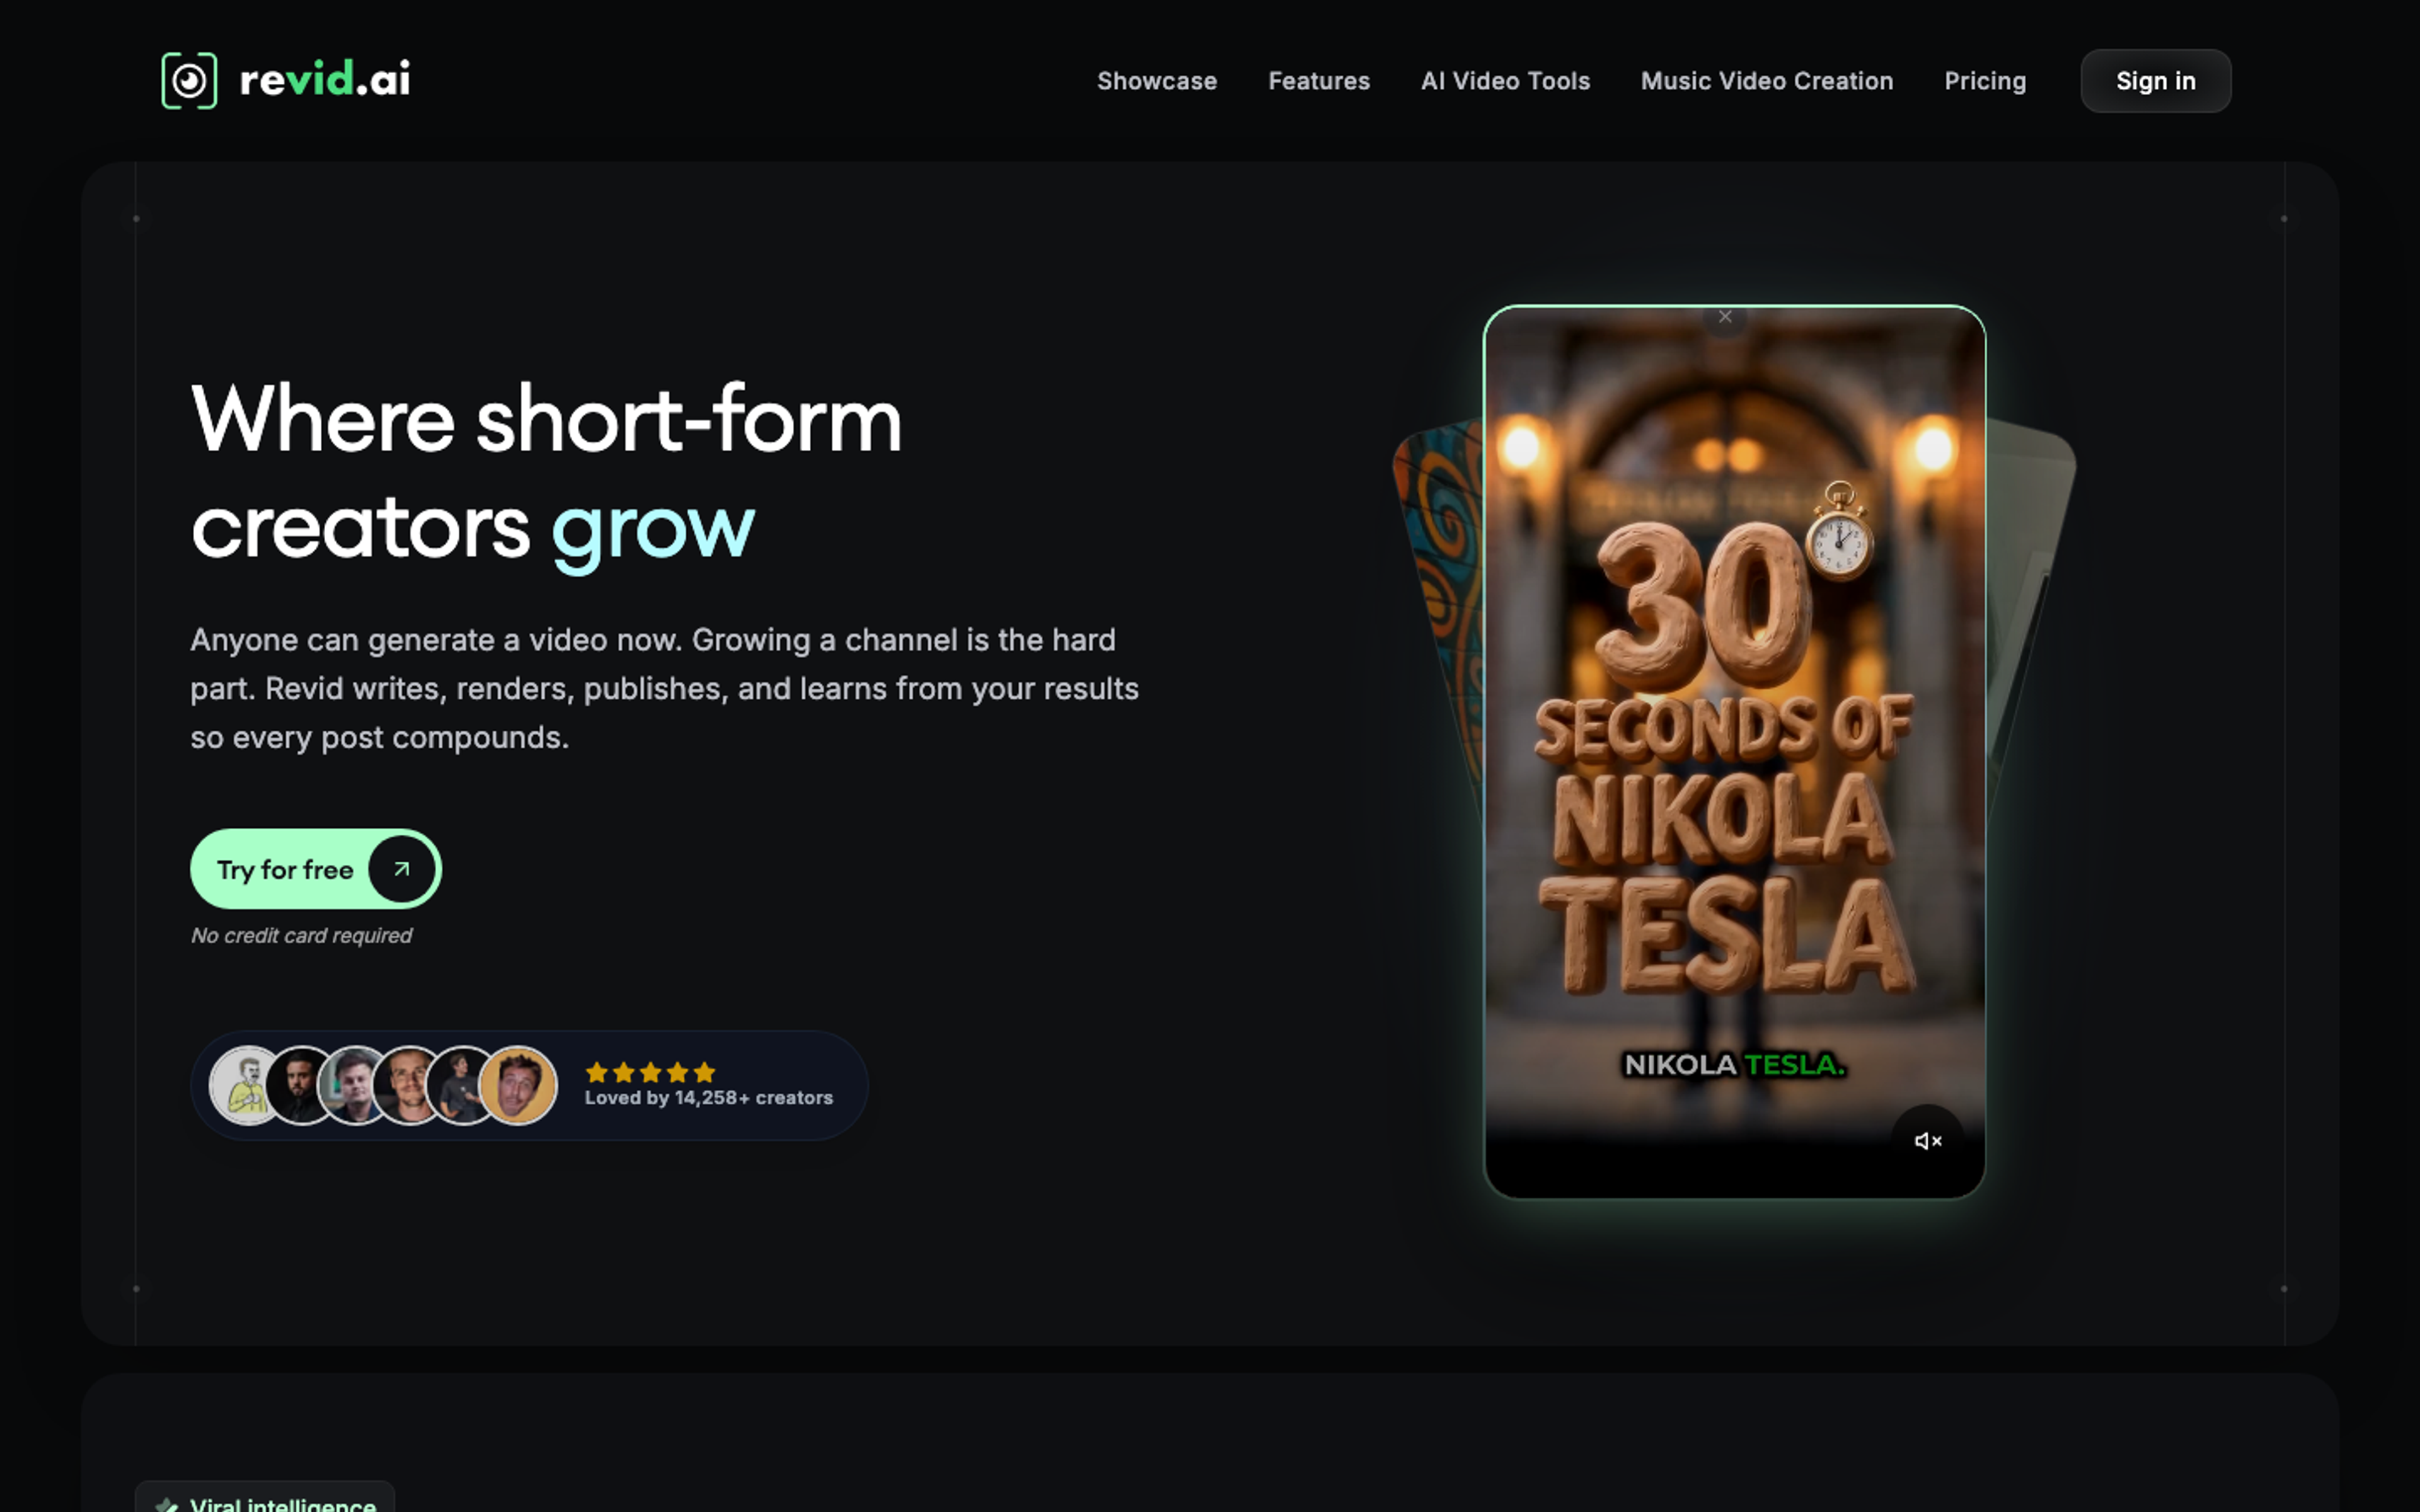Image resolution: width=2420 pixels, height=1512 pixels.
Task: Click 'Anyone can generate a video now' paragraph
Action: [x=665, y=689]
